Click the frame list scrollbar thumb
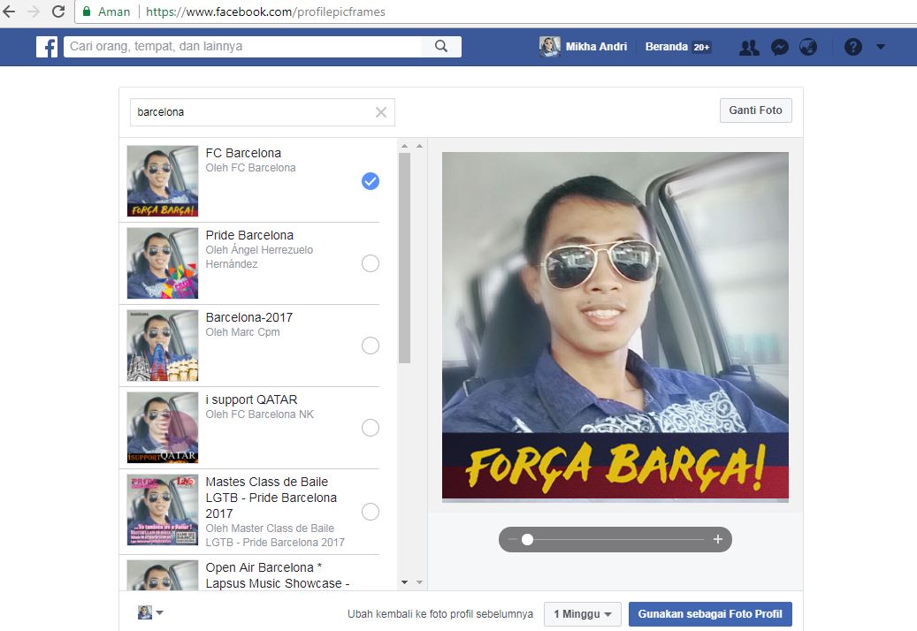 tap(404, 258)
